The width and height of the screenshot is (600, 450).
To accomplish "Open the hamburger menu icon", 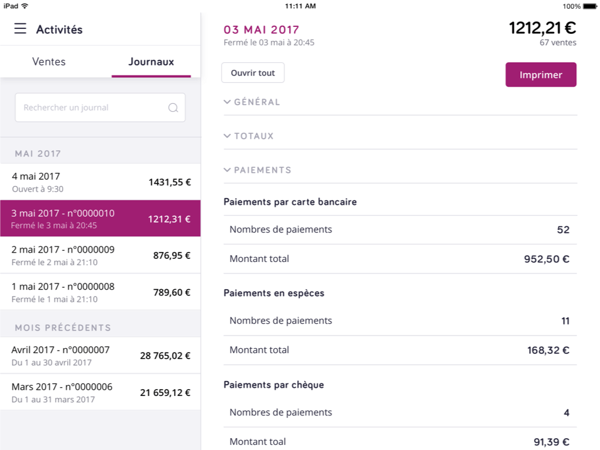I will tap(20, 29).
